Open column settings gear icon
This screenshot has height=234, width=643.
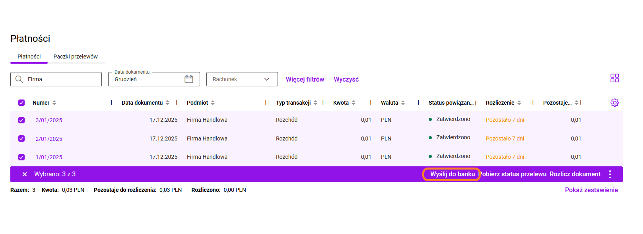(x=614, y=103)
